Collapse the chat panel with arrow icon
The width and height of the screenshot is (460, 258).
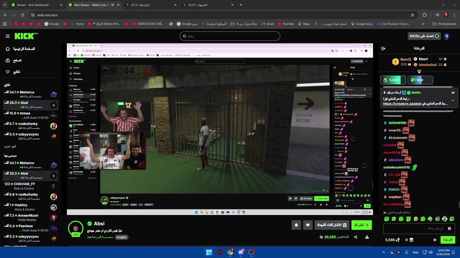383,48
